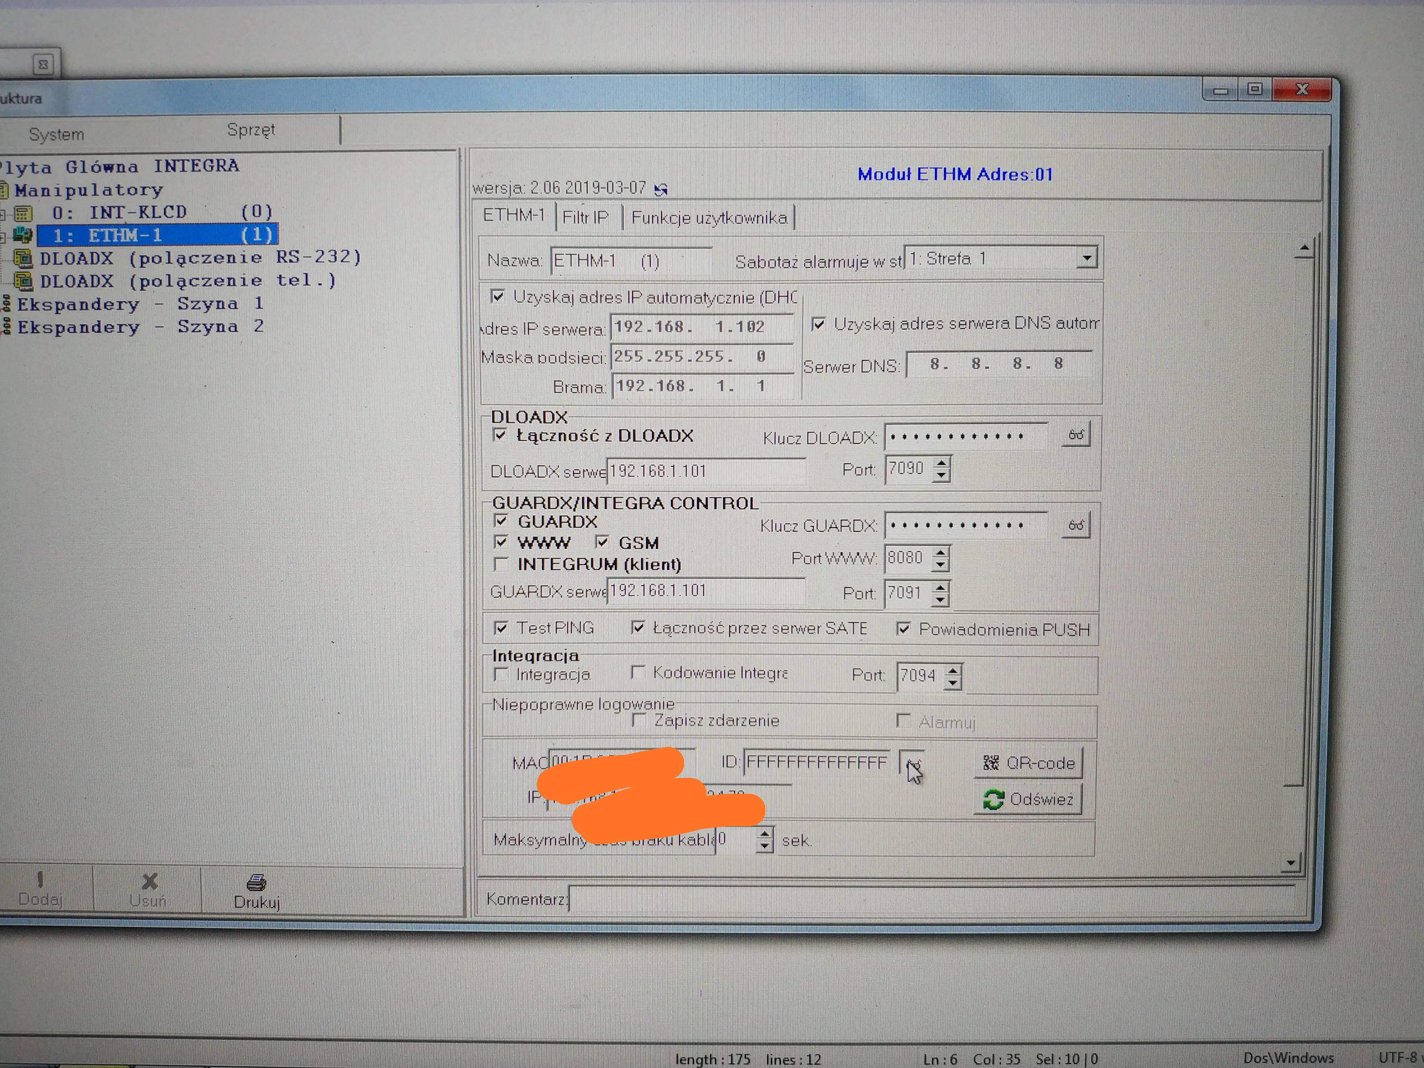Image resolution: width=1424 pixels, height=1068 pixels.
Task: Click Ekspandery Szyna 2 icon
Action: pyautogui.click(x=6, y=326)
